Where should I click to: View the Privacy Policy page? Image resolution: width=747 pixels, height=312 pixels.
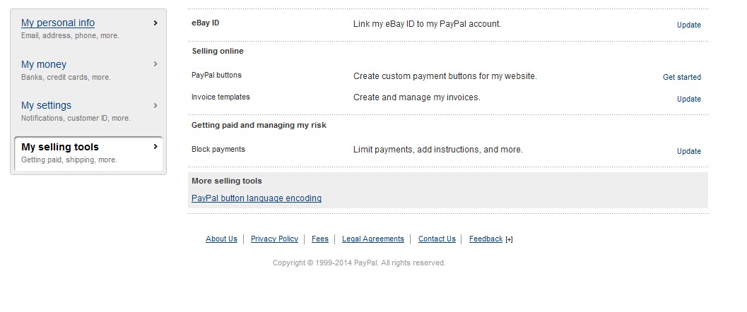[274, 239]
